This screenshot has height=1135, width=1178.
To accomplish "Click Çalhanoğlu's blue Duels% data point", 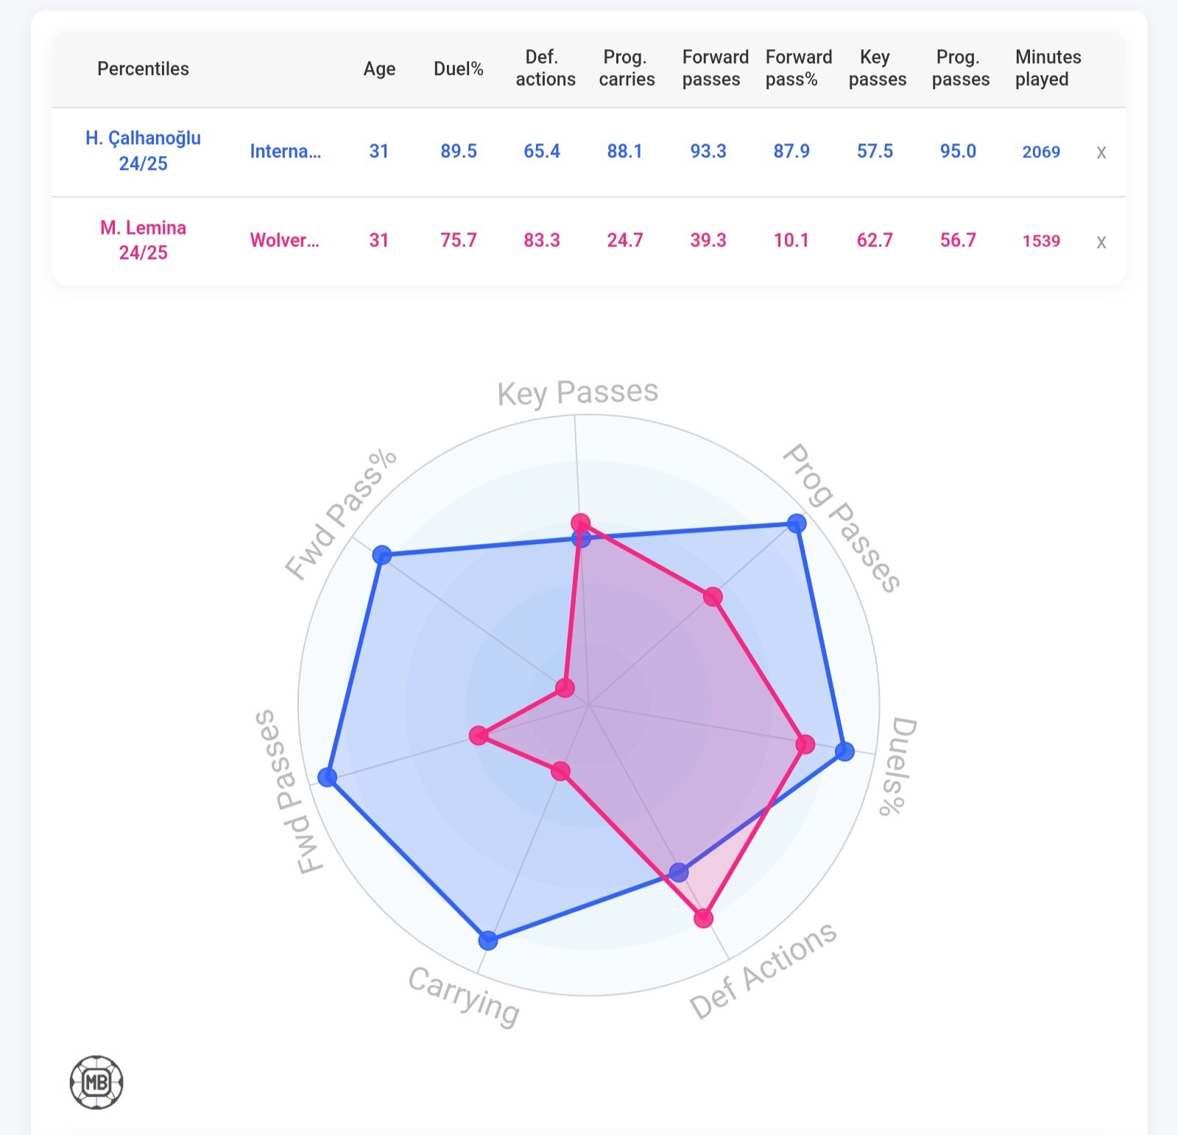I will (844, 752).
